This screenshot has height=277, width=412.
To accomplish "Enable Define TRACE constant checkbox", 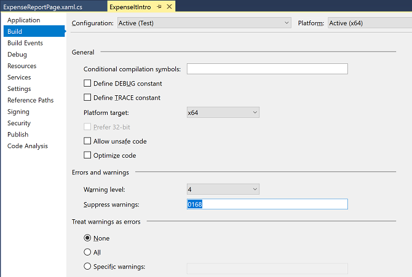I will click(x=87, y=98).
